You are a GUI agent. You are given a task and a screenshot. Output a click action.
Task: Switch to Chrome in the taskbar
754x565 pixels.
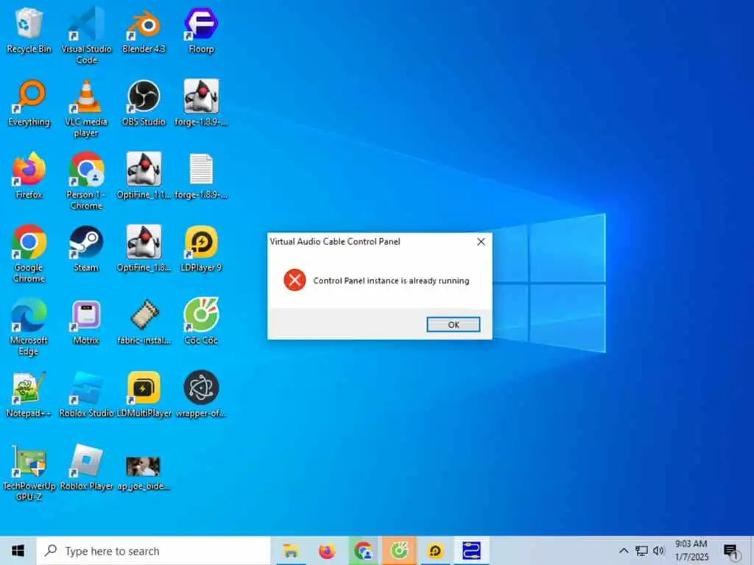(x=363, y=550)
